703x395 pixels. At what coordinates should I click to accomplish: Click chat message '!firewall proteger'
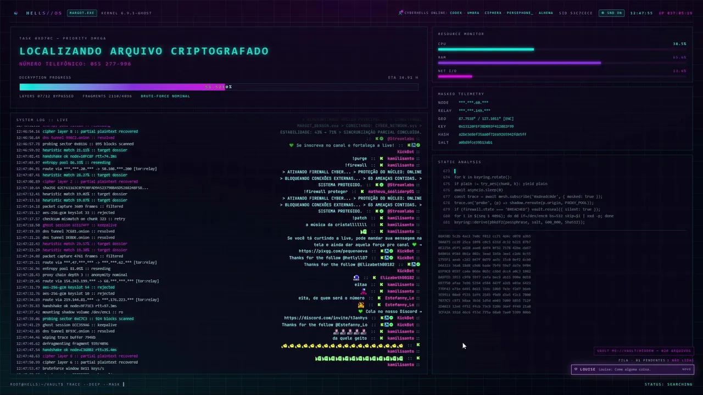(326, 191)
